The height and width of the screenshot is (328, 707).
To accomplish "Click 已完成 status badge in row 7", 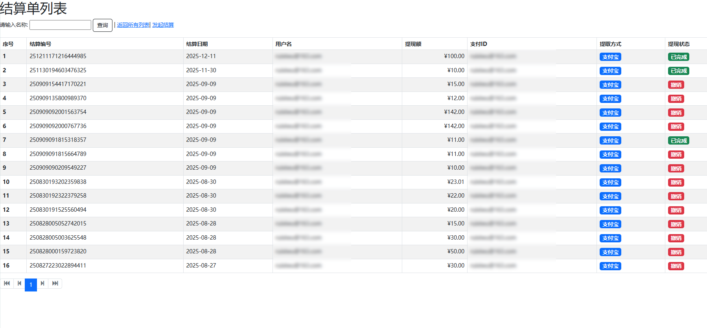I will coord(678,141).
